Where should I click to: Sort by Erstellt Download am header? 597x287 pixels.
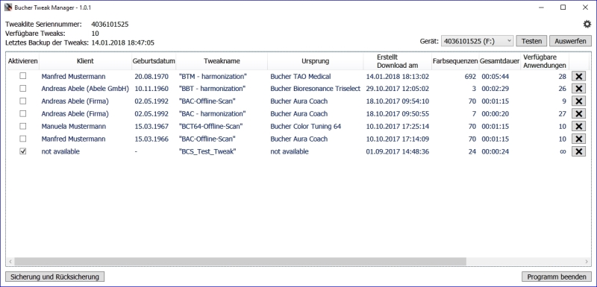(x=398, y=61)
